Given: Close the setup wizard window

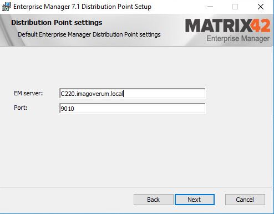Looking at the screenshot, I should [261, 7].
